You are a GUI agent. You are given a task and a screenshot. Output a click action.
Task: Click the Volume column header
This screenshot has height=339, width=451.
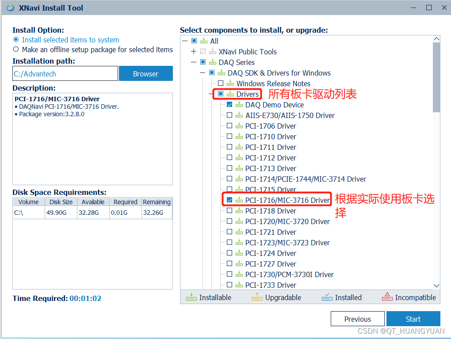(x=29, y=202)
